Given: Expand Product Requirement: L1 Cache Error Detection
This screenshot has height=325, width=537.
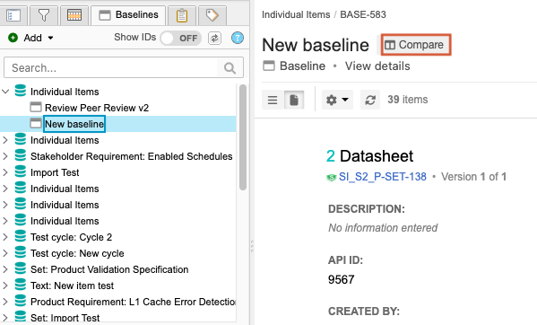Looking at the screenshot, I should click(5, 302).
